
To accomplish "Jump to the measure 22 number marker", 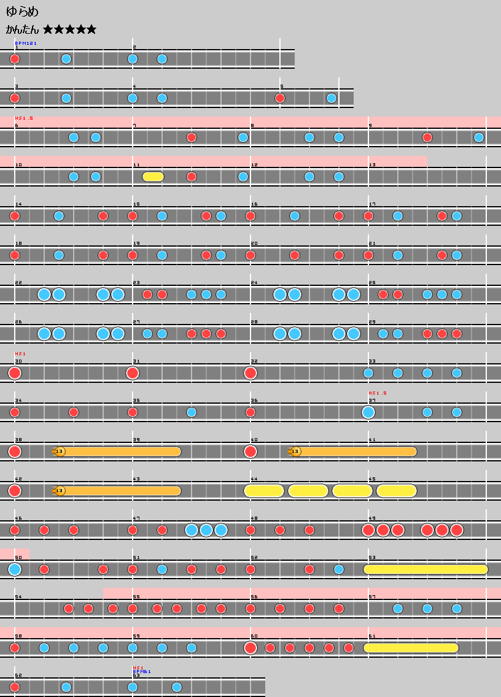I will (18, 283).
